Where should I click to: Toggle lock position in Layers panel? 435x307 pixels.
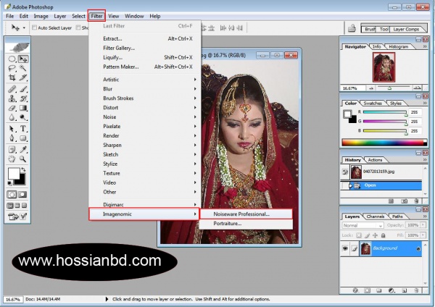point(375,235)
